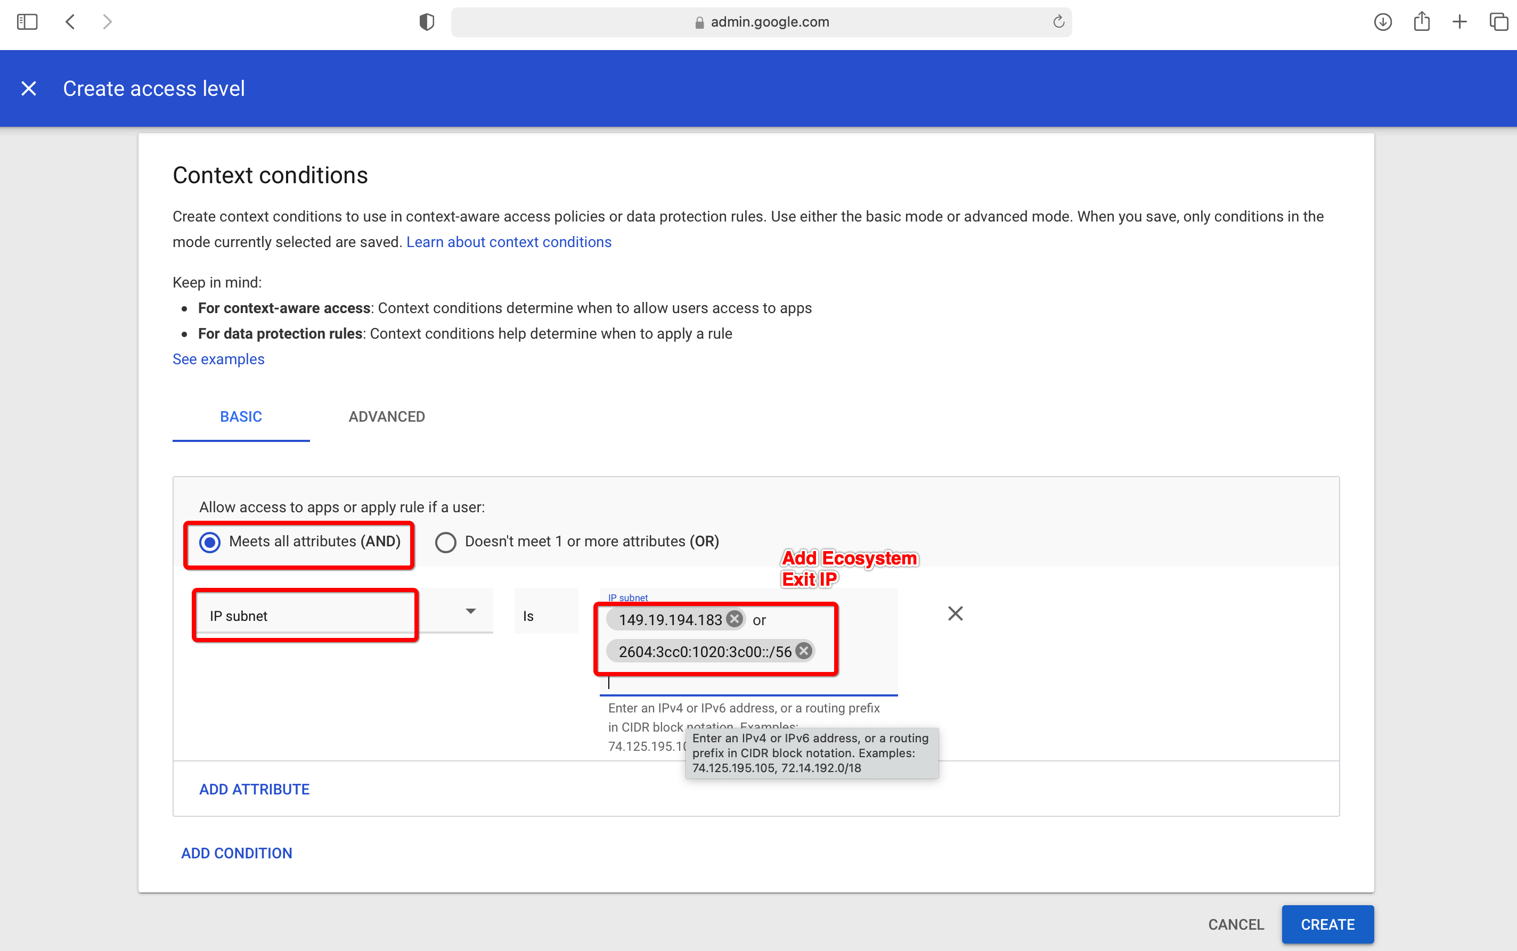Viewport: 1517px width, 951px height.
Task: Open the See examples link
Action: pyautogui.click(x=218, y=359)
